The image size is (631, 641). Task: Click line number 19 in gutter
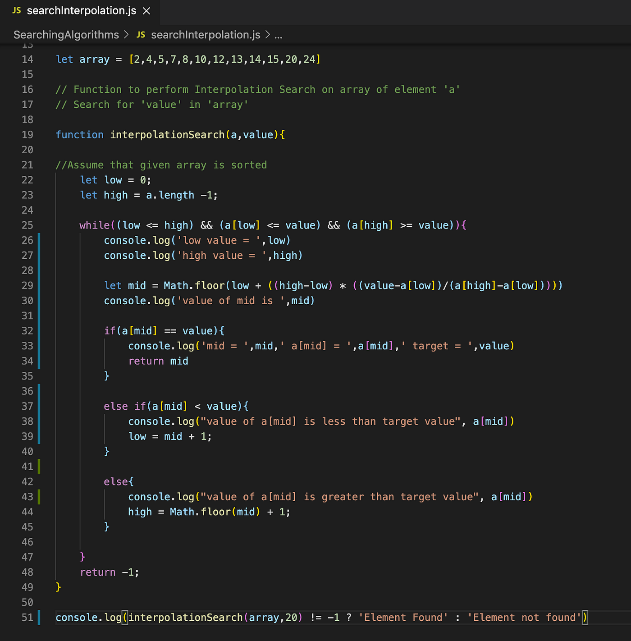[27, 135]
